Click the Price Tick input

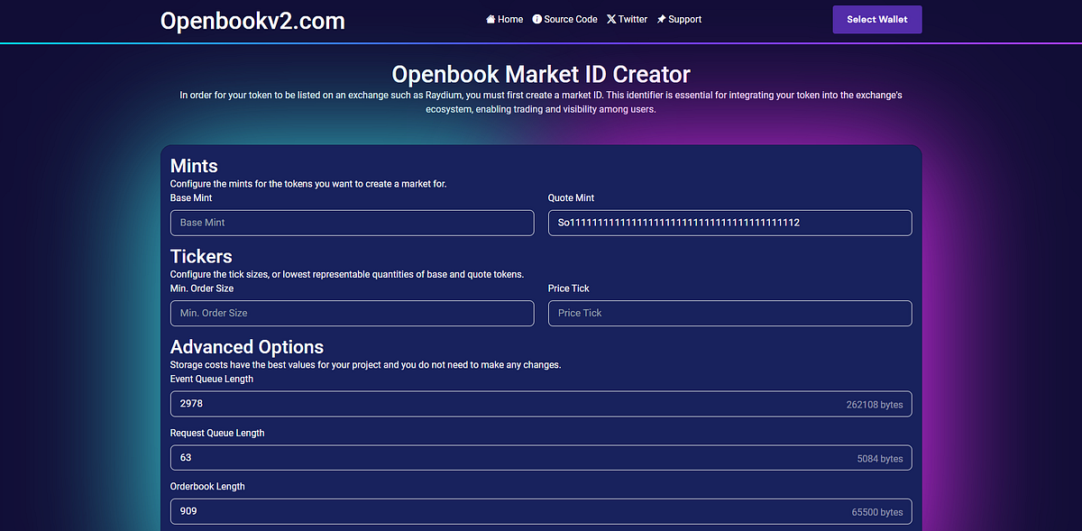click(x=729, y=313)
